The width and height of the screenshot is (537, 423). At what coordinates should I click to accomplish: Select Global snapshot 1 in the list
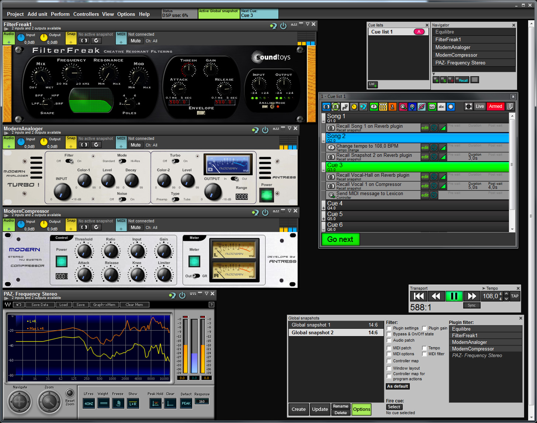(x=336, y=325)
